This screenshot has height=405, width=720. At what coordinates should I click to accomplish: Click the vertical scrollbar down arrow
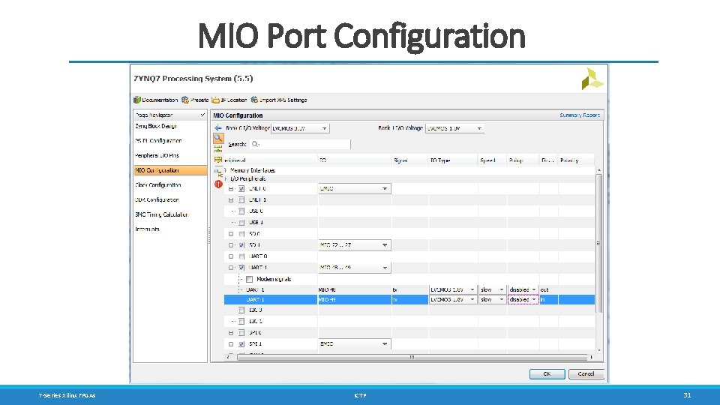click(598, 351)
